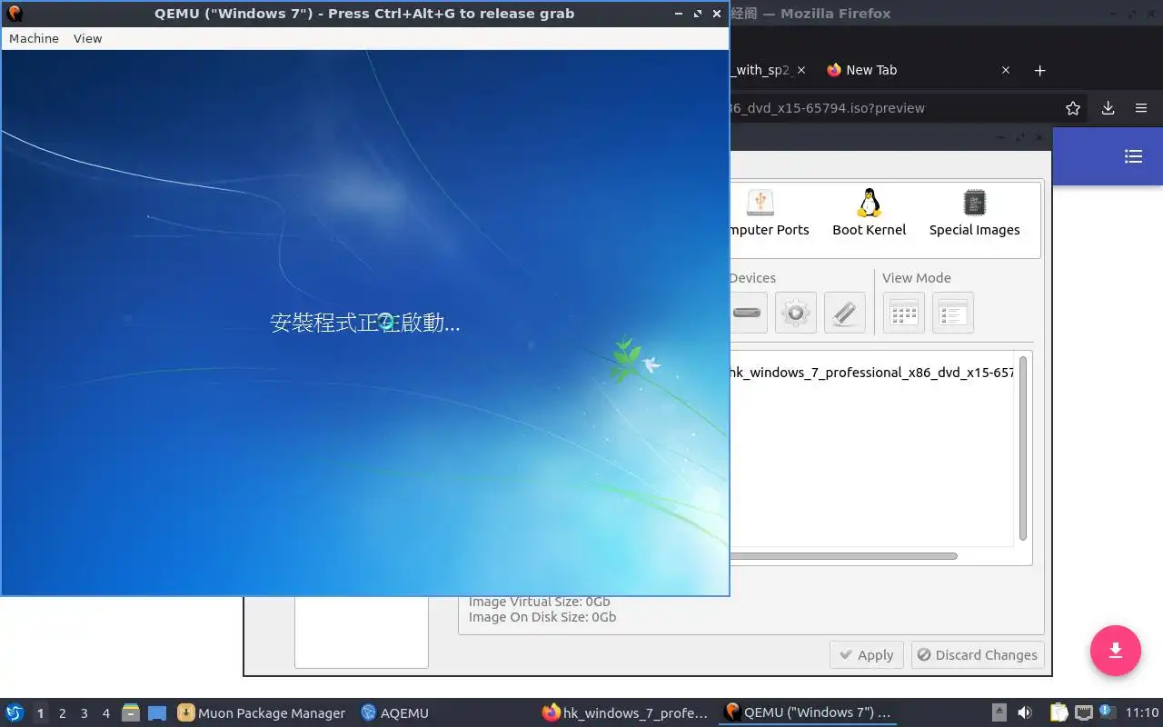Click the Firefox address bar URL

pos(827,108)
